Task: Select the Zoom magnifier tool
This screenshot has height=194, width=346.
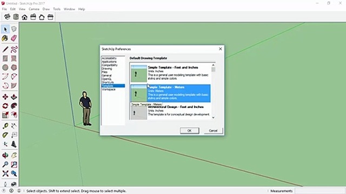Action: coord(5,164)
